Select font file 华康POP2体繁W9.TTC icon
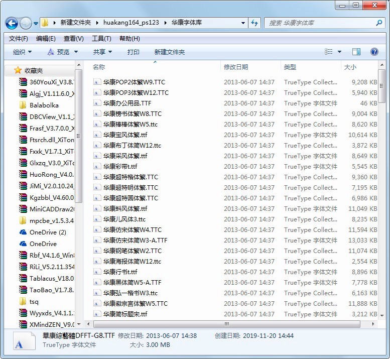This screenshot has height=359, width=390. (97, 82)
